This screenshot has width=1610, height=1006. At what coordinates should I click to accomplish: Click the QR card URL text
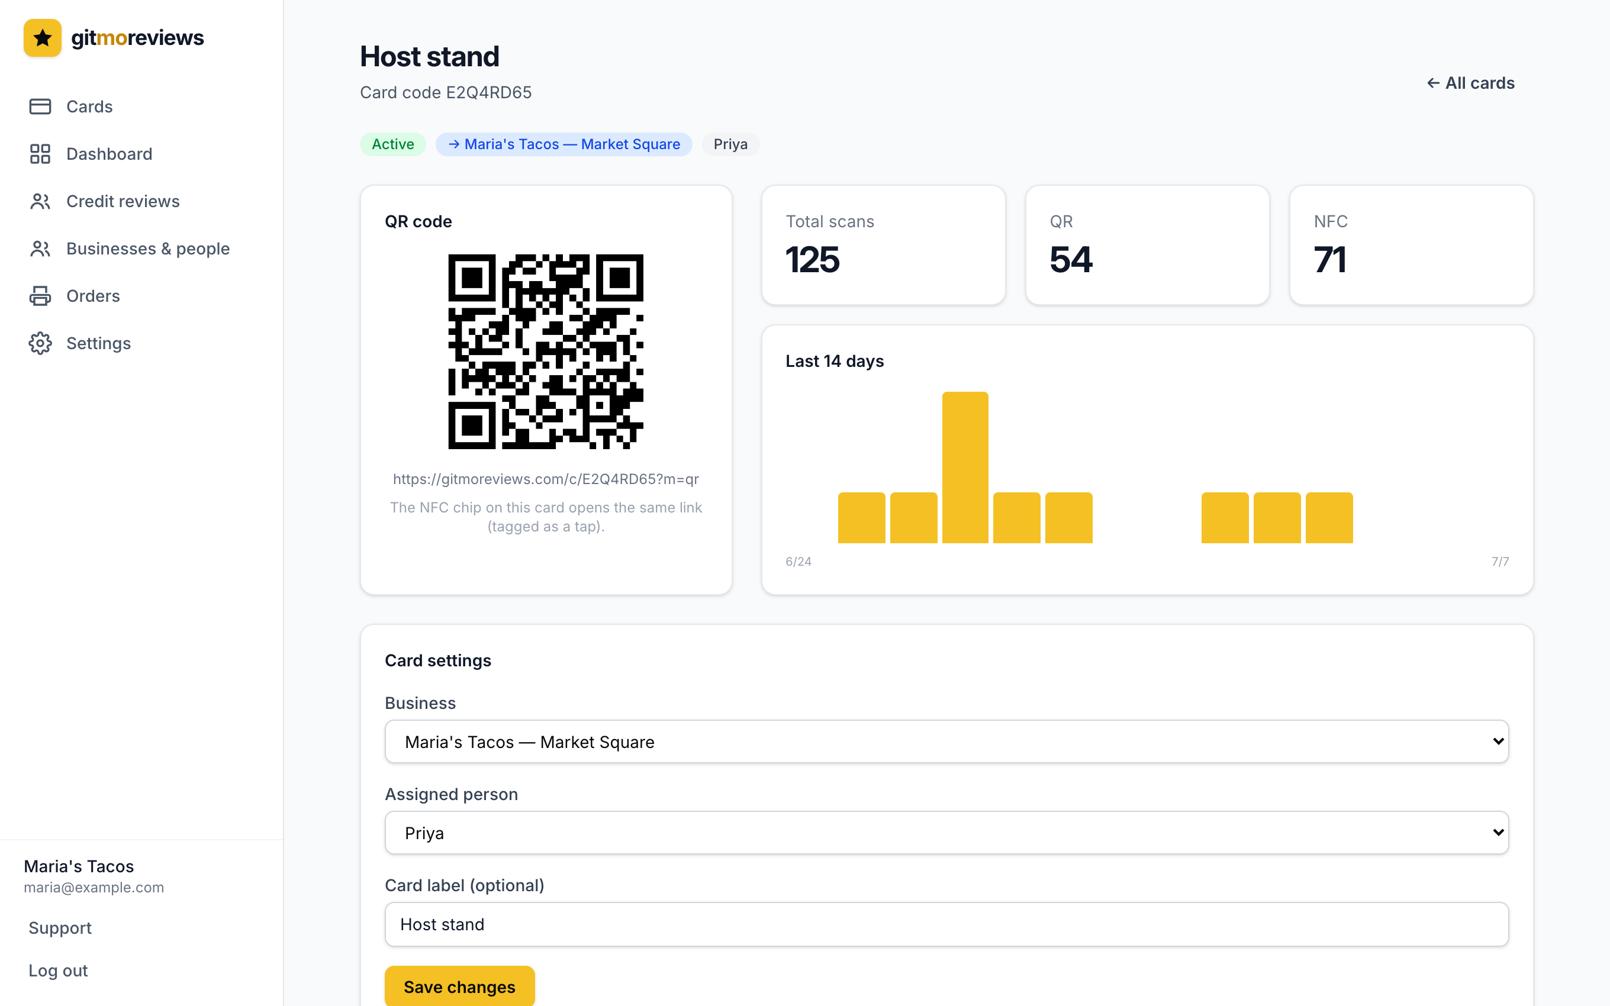pyautogui.click(x=546, y=479)
